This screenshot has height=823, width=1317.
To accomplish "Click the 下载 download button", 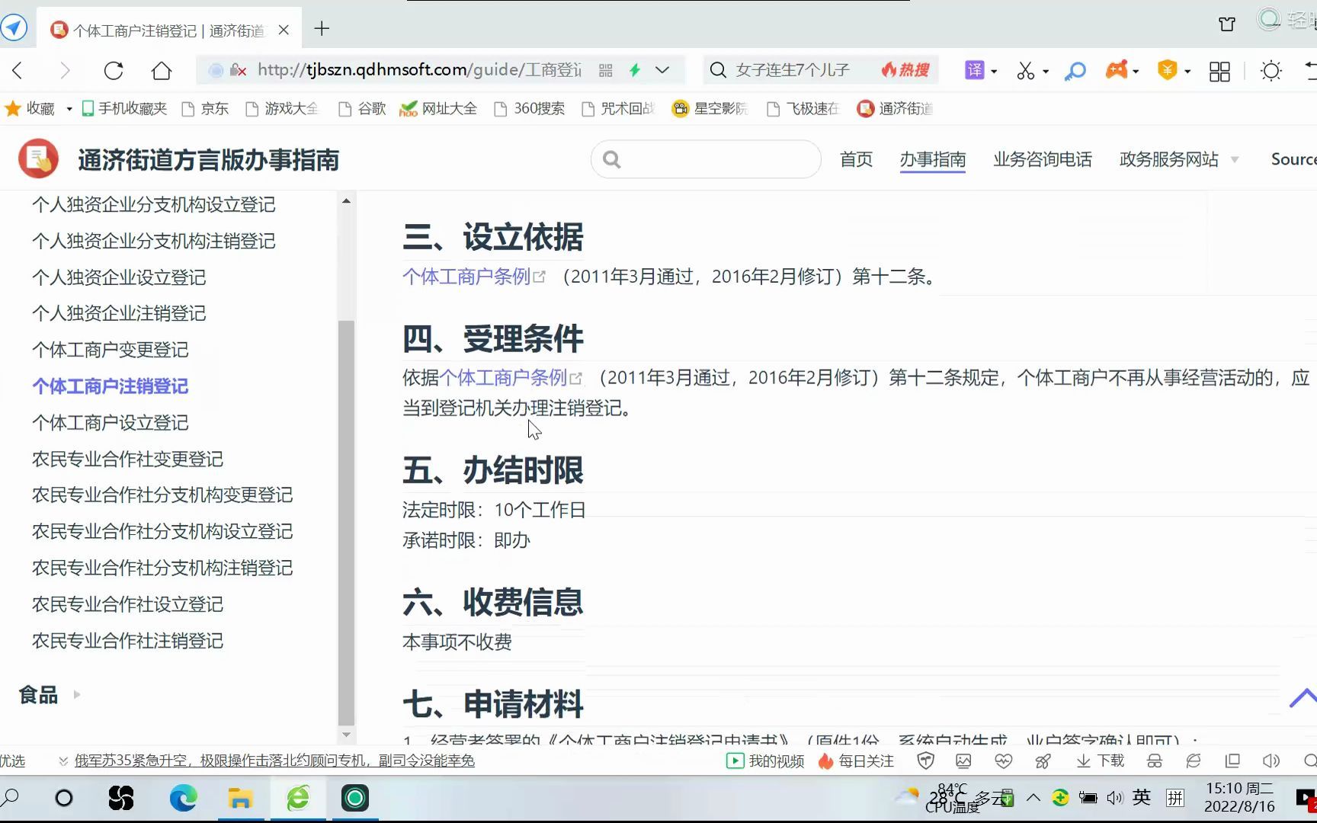I will pyautogui.click(x=1100, y=761).
